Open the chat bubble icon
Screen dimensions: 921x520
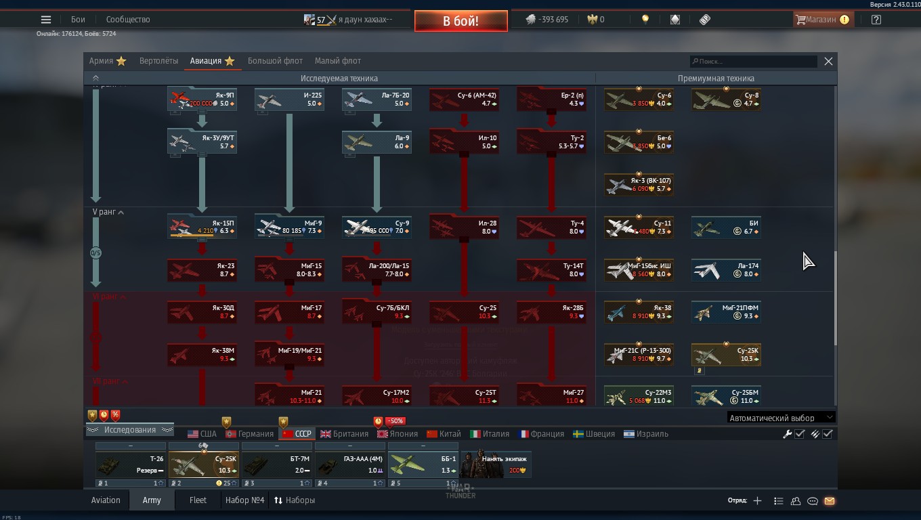(x=812, y=501)
